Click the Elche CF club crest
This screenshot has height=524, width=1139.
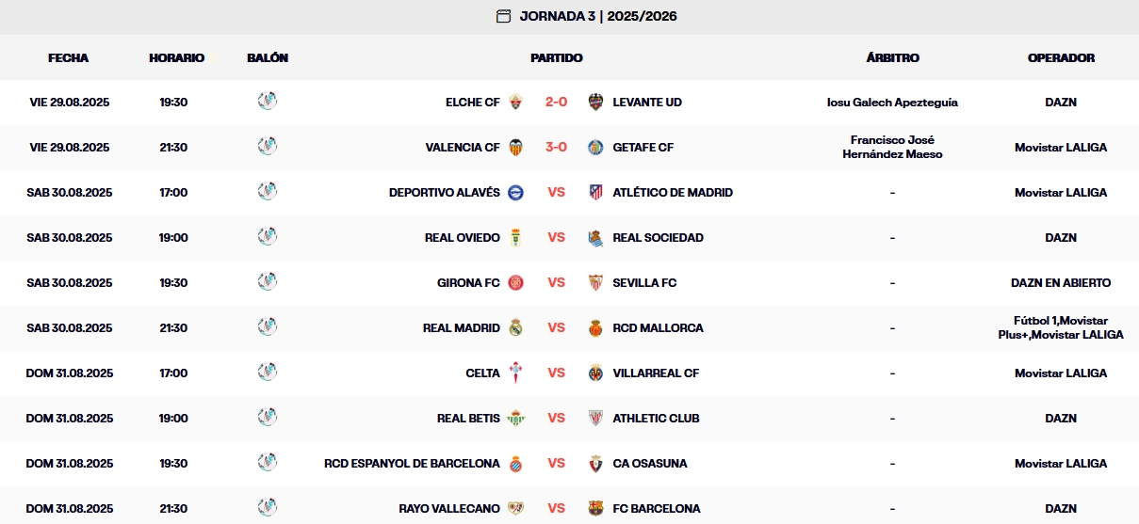coord(515,102)
